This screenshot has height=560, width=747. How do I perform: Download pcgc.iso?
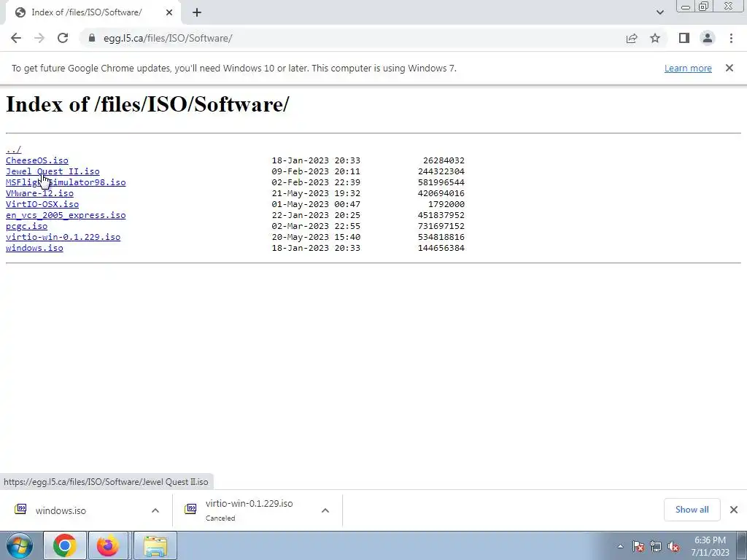click(x=26, y=226)
